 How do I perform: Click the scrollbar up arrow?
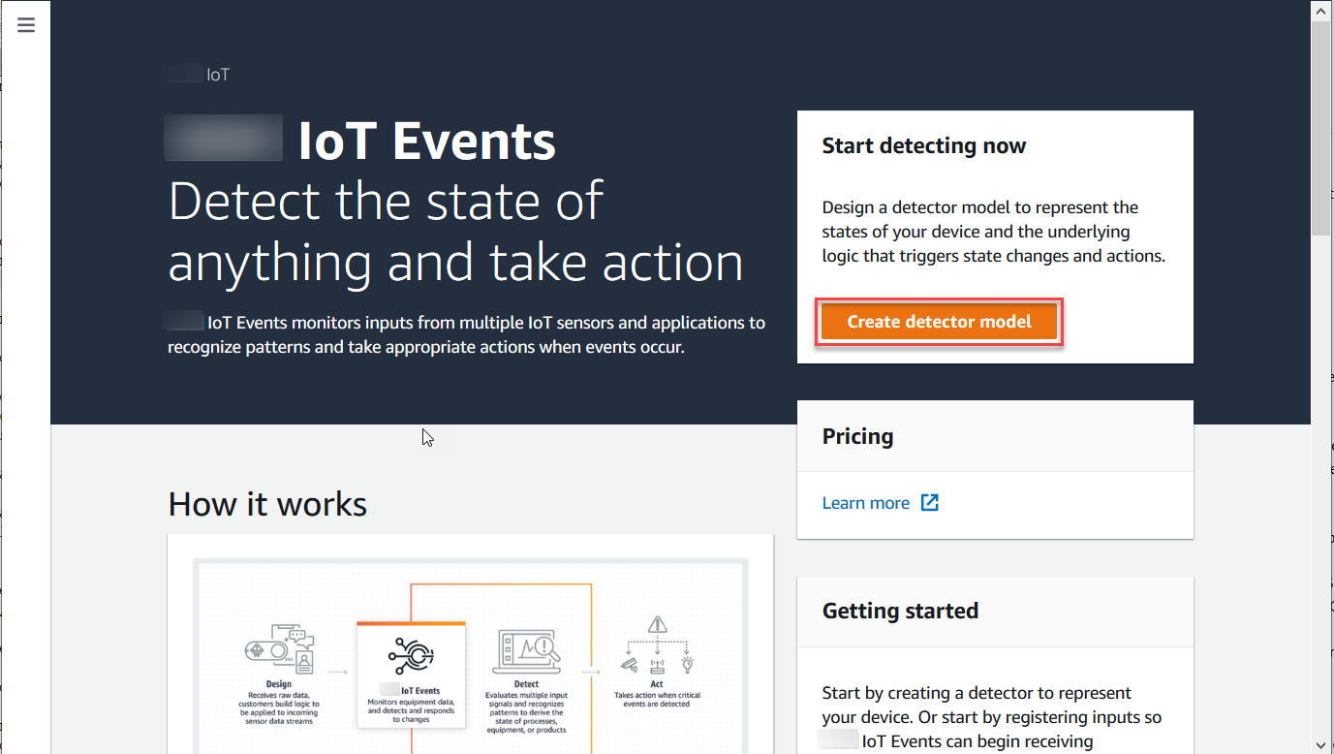point(1320,10)
